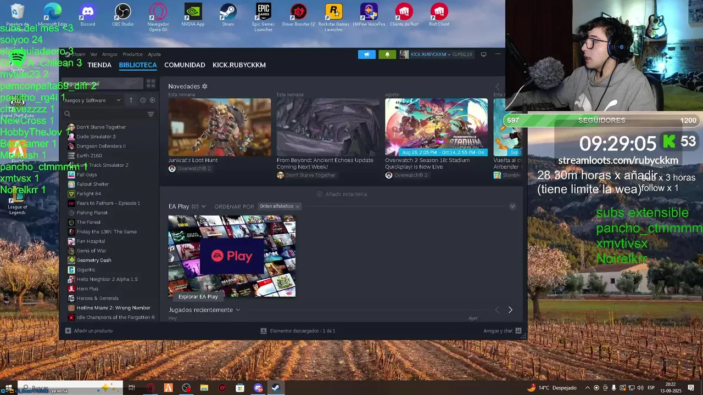Switch library to grid collections view icon
The width and height of the screenshot is (703, 395).
point(150,83)
